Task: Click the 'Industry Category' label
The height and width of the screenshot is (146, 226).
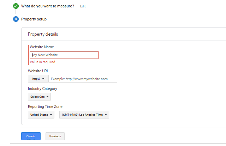Action: 42,89
